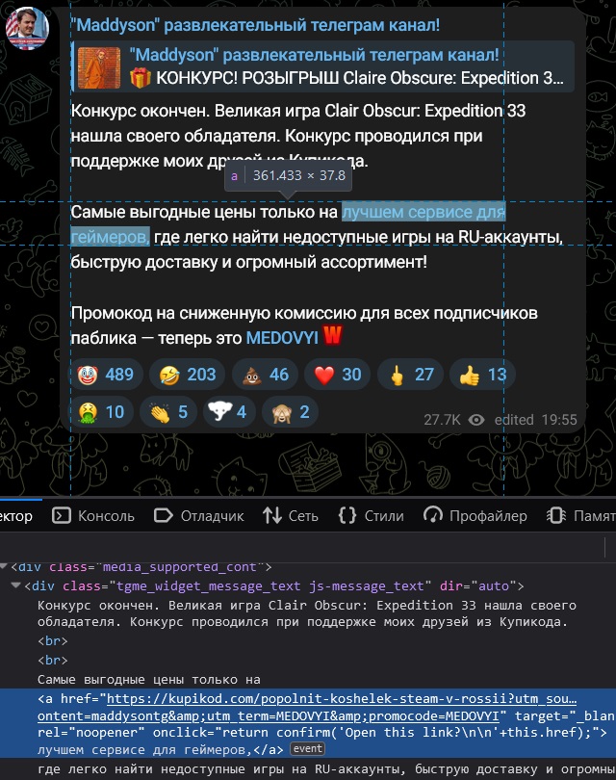
Task: Click the vomiting face reaction with 10
Action: [100, 412]
